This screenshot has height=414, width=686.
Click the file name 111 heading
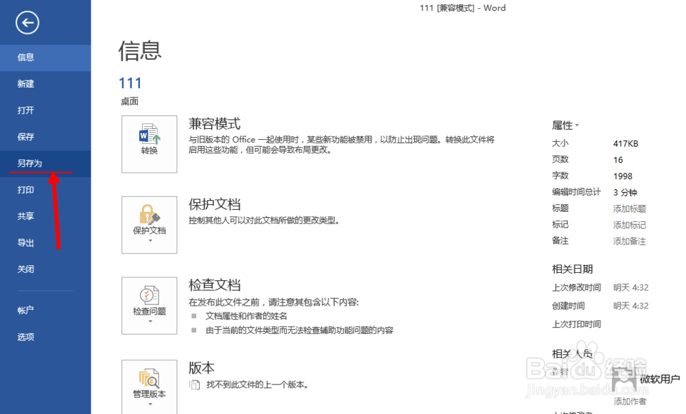click(130, 83)
